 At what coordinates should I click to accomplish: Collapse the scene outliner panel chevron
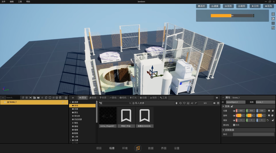tap(3, 98)
